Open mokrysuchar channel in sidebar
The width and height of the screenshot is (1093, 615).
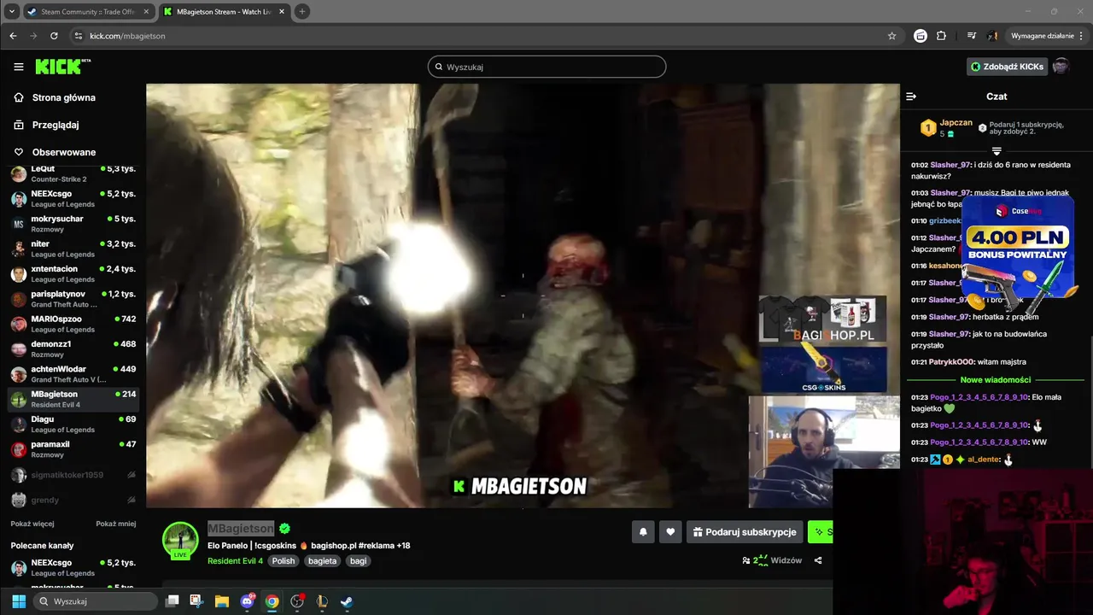(73, 224)
